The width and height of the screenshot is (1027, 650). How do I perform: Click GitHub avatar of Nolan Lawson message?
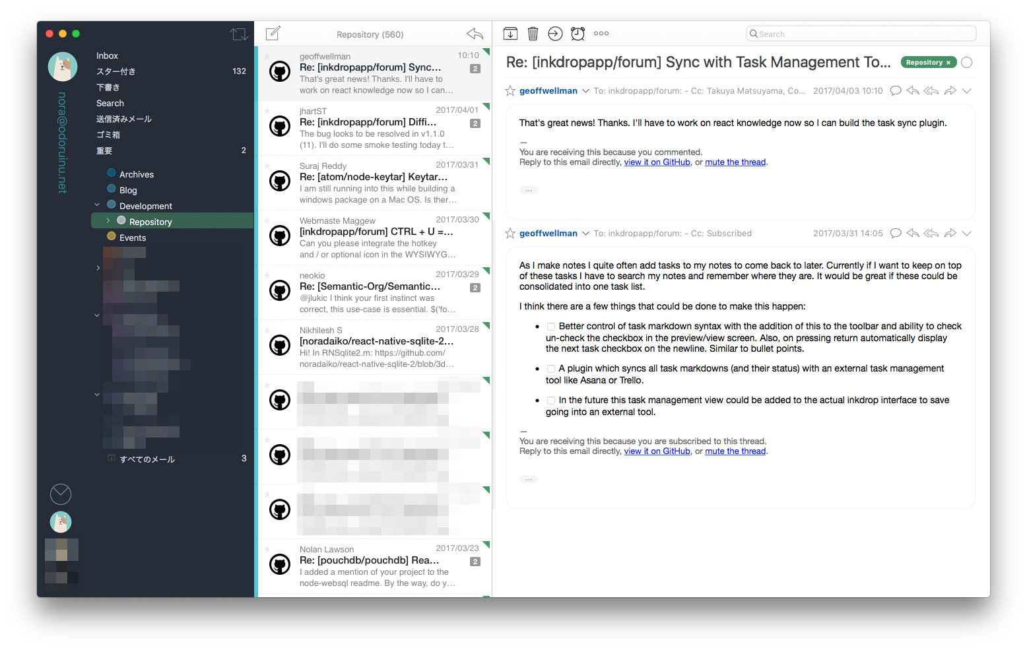coord(280,564)
